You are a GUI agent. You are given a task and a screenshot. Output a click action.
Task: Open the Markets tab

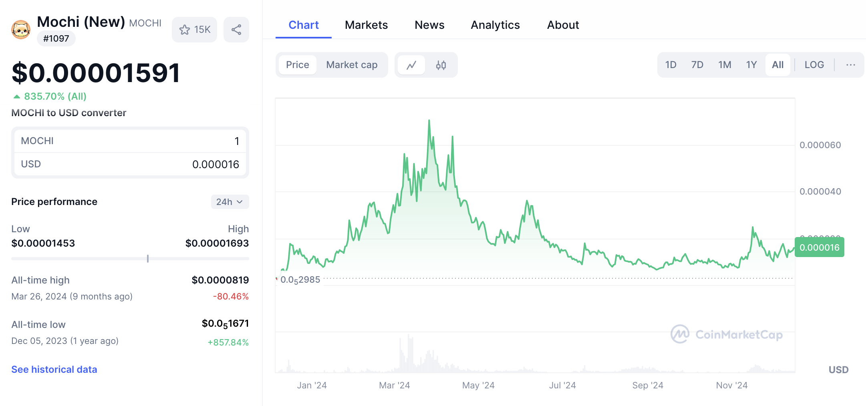point(366,25)
